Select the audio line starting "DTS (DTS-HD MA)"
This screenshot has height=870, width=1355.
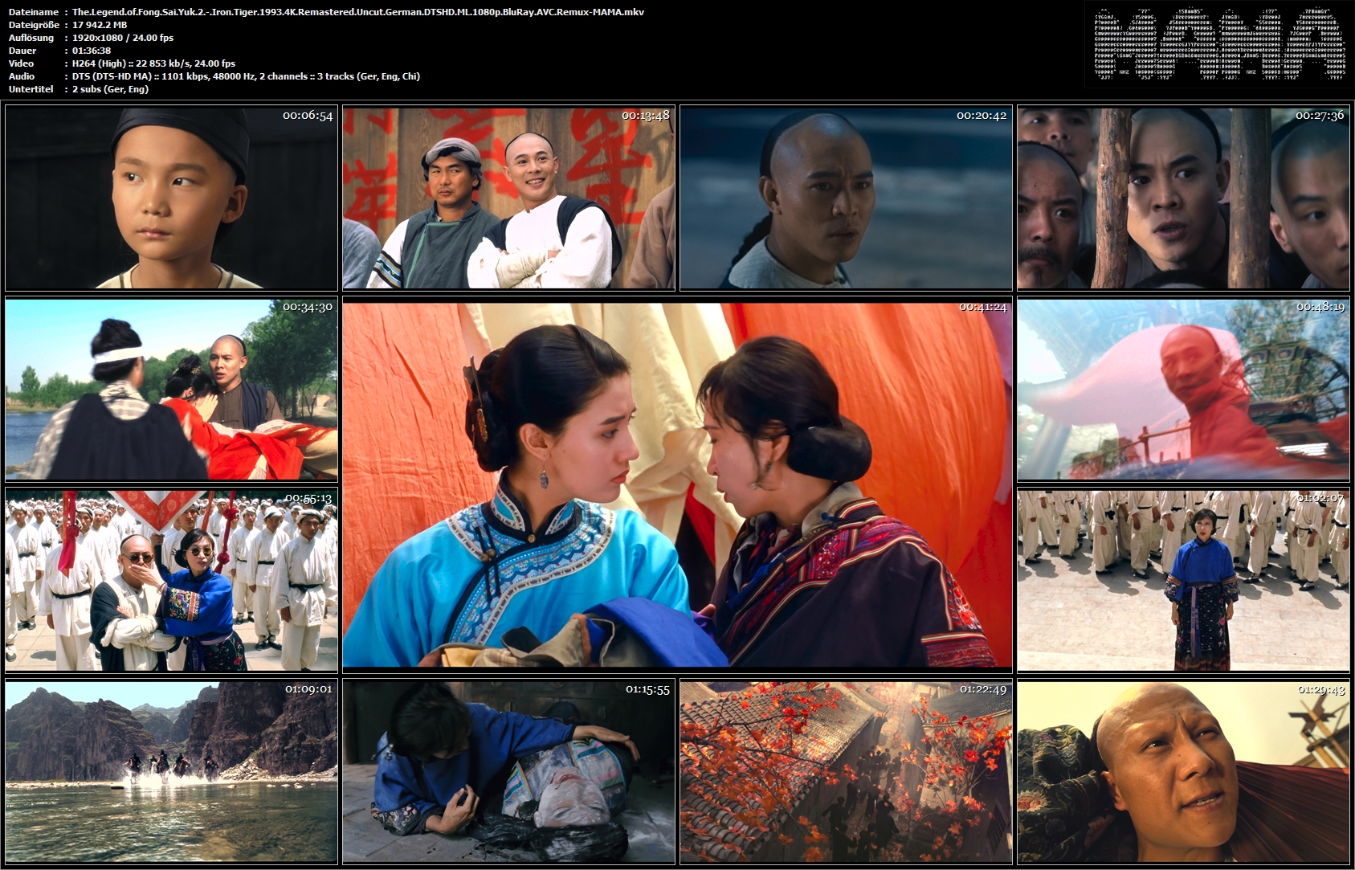click(246, 76)
